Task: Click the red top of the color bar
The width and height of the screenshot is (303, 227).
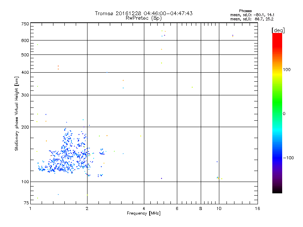Action: 277,37
